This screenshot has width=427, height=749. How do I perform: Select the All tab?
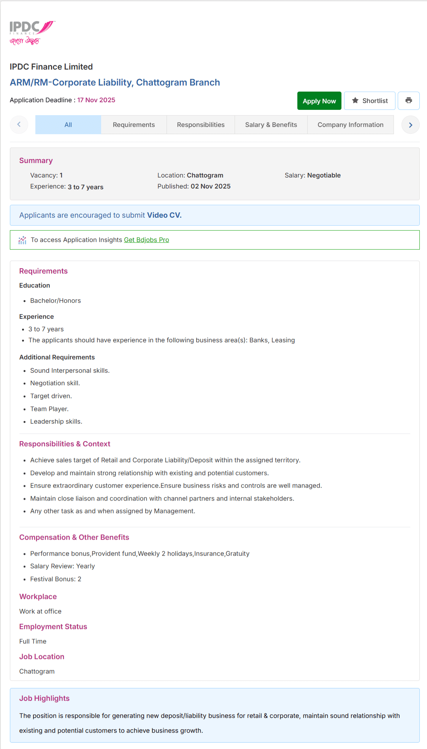click(x=68, y=125)
